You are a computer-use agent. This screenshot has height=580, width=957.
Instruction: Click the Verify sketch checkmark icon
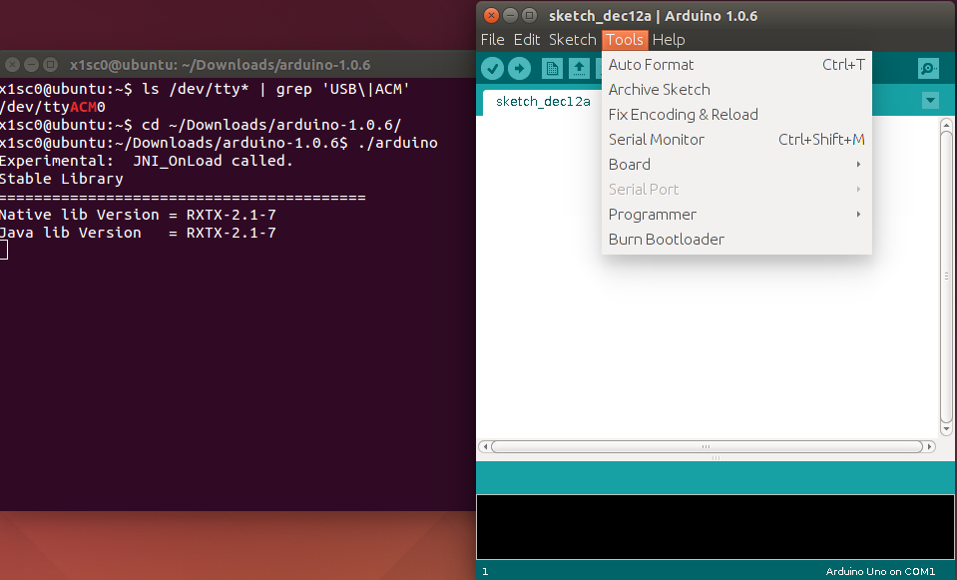pos(492,68)
